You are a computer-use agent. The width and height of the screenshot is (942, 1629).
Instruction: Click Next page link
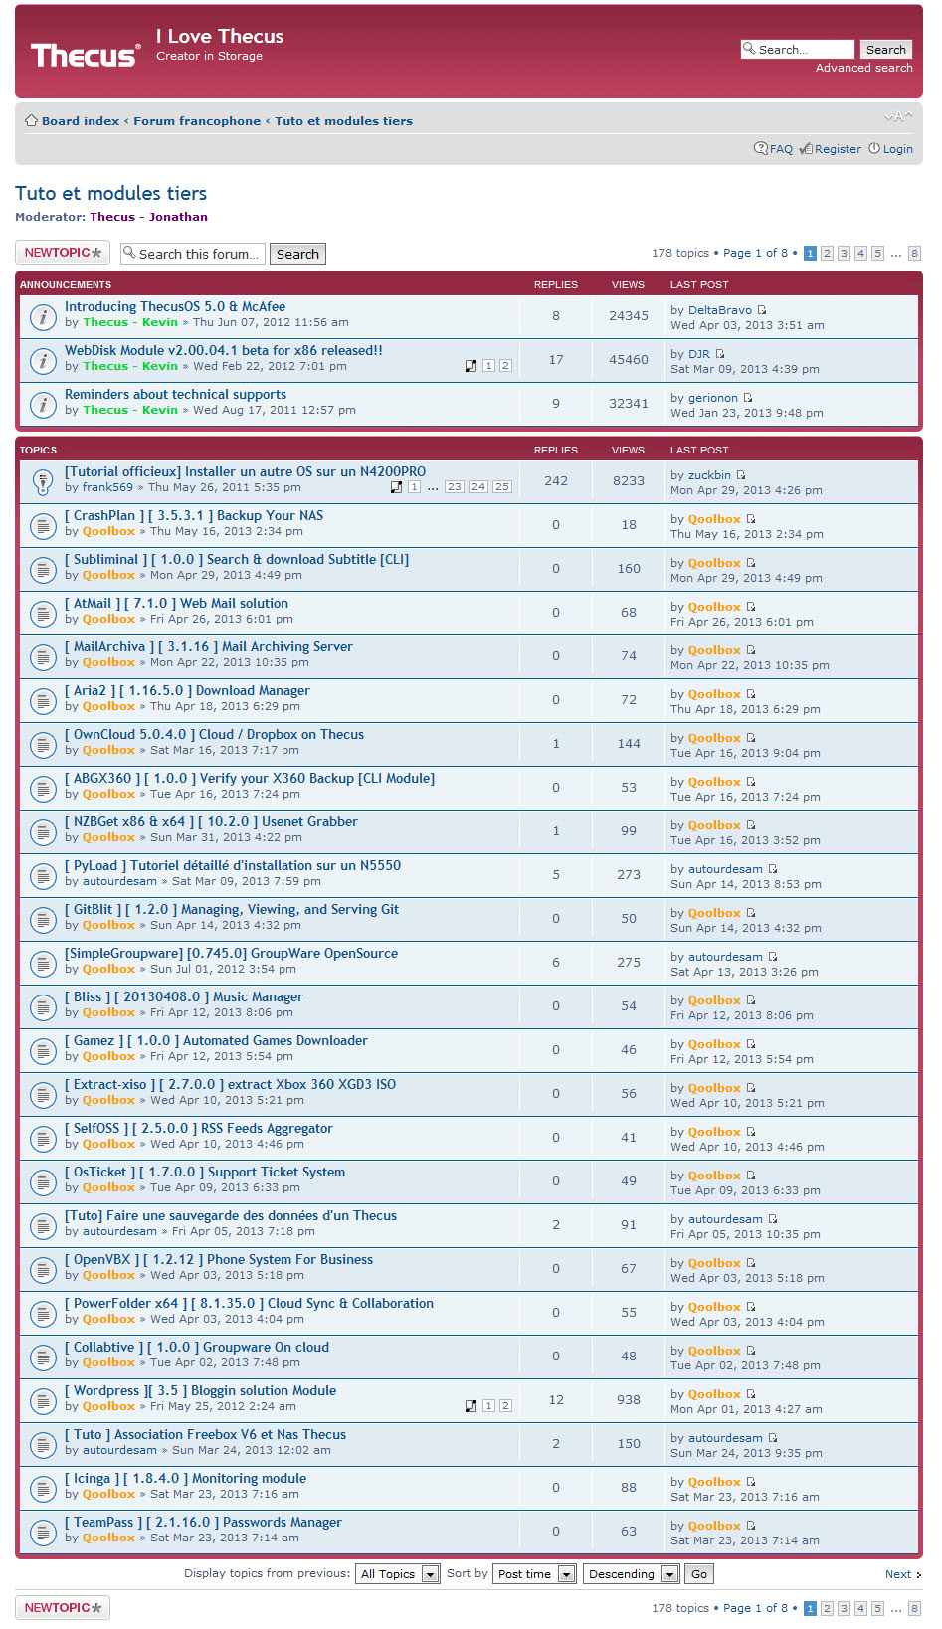898,1574
